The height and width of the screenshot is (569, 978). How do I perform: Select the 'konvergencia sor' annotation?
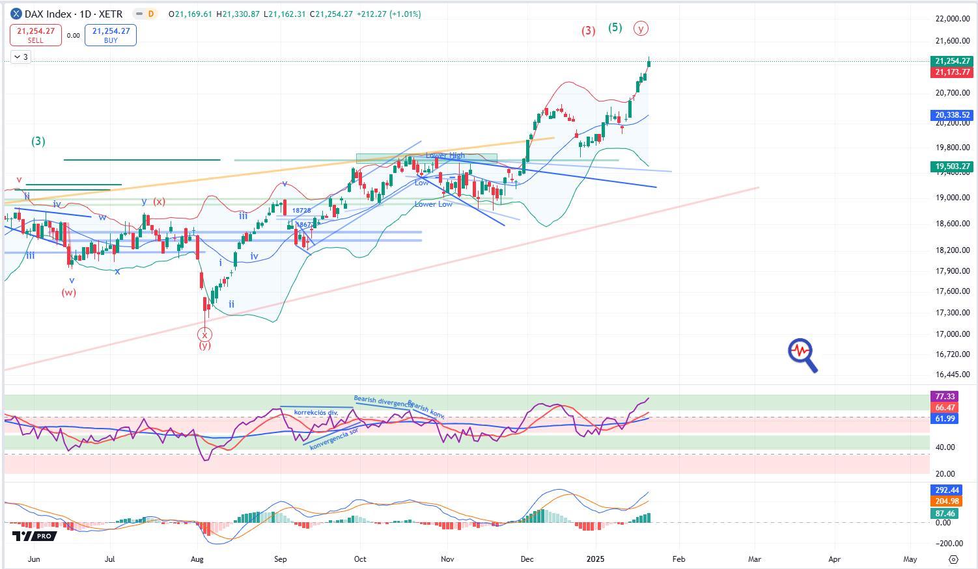(334, 440)
